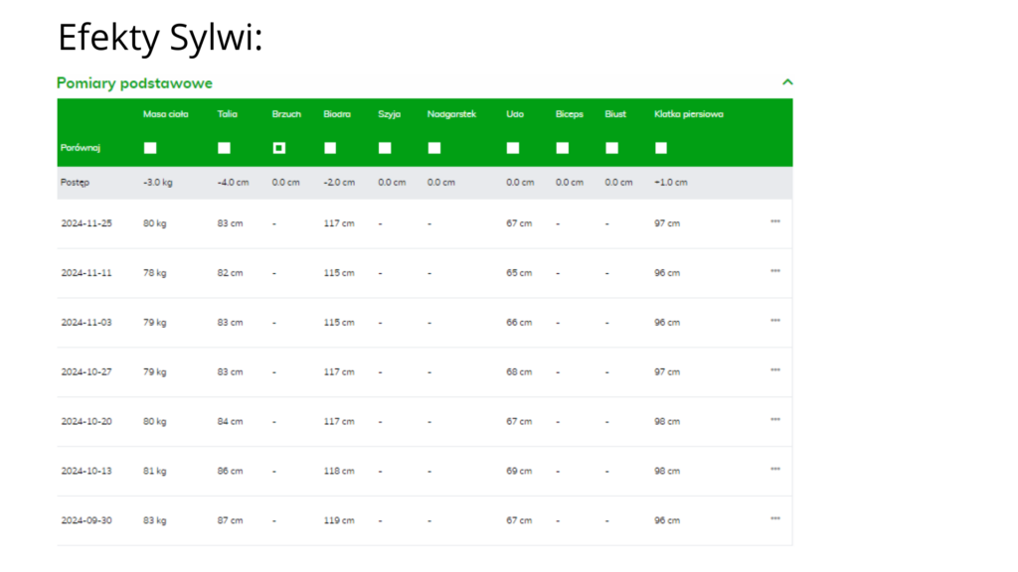Click the more options dots for 2024-11-03
1018x572 pixels.
tap(775, 321)
